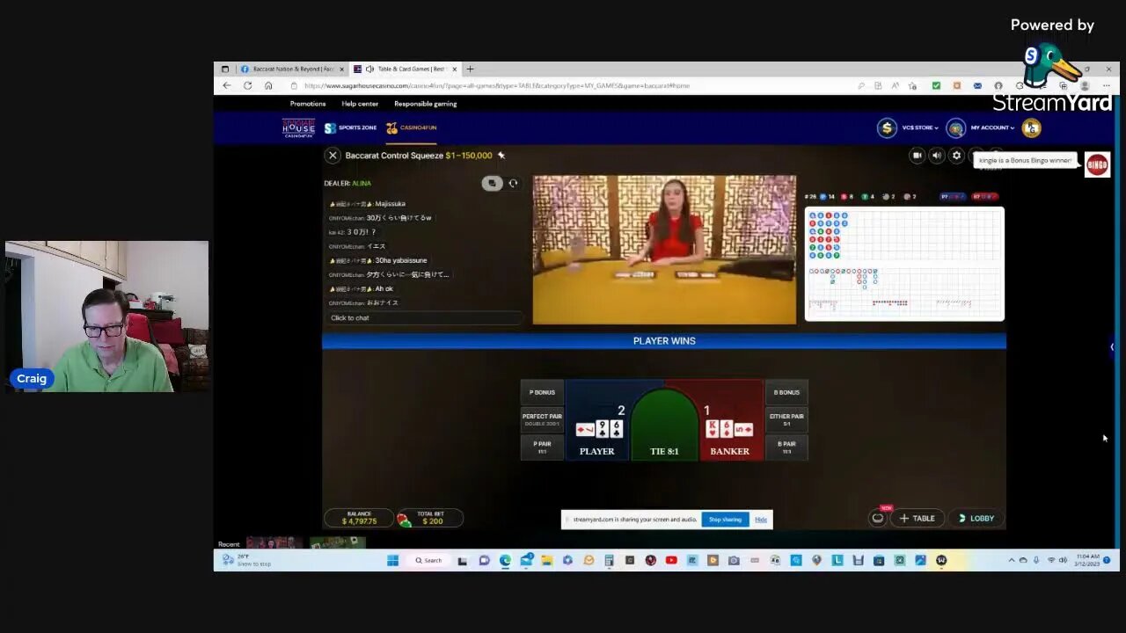Viewport: 1126px width, 633px height.
Task: Place bet on EITHER PAIR
Action: point(786,418)
